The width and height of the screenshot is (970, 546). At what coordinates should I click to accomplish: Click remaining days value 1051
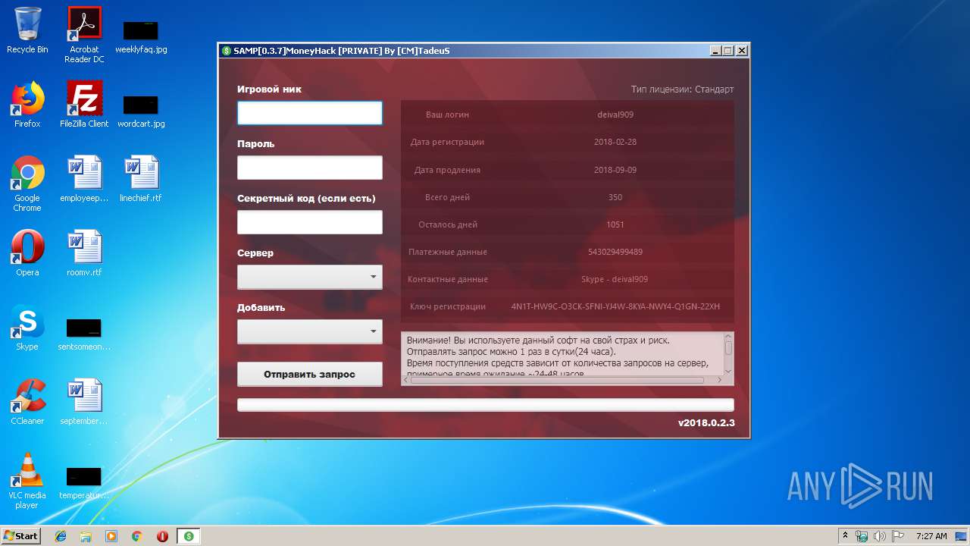tap(615, 224)
